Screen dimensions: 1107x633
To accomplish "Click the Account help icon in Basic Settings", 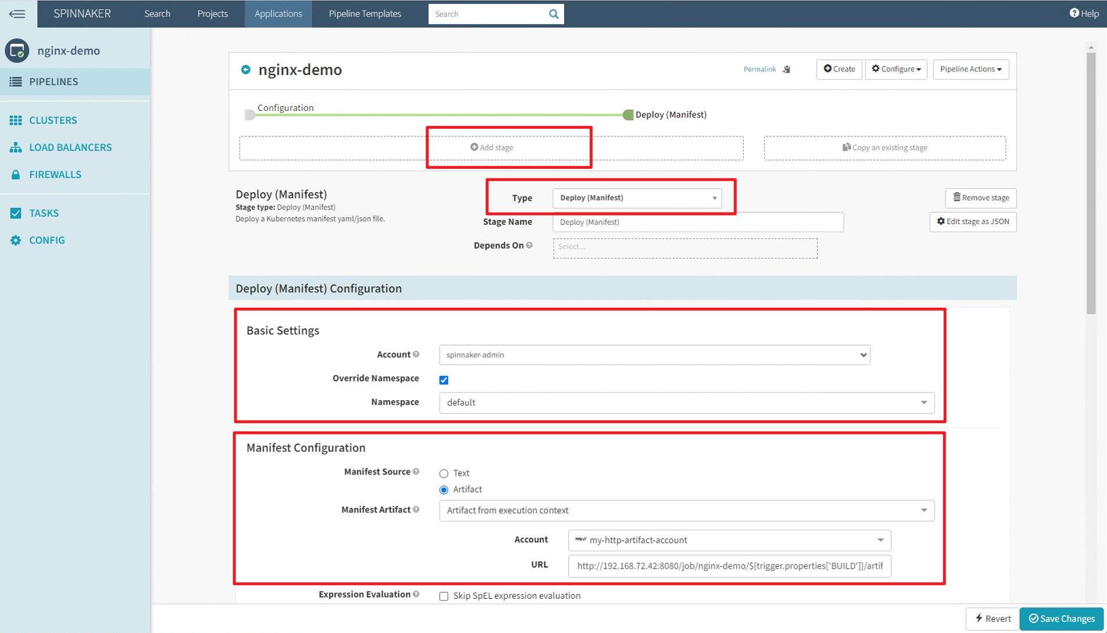I will (416, 354).
